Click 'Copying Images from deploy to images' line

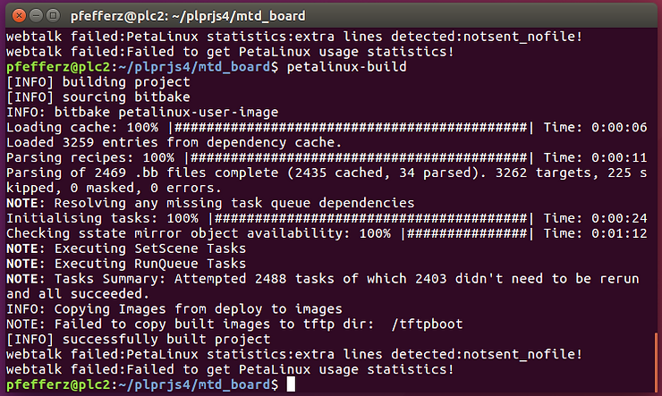[x=174, y=309]
